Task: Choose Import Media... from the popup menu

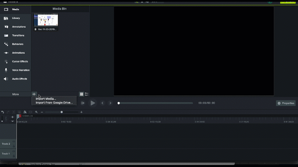Action: pyautogui.click(x=46, y=99)
